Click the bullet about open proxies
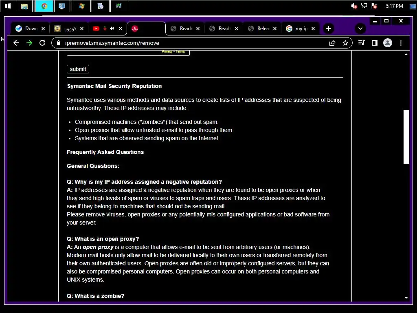 point(154,130)
